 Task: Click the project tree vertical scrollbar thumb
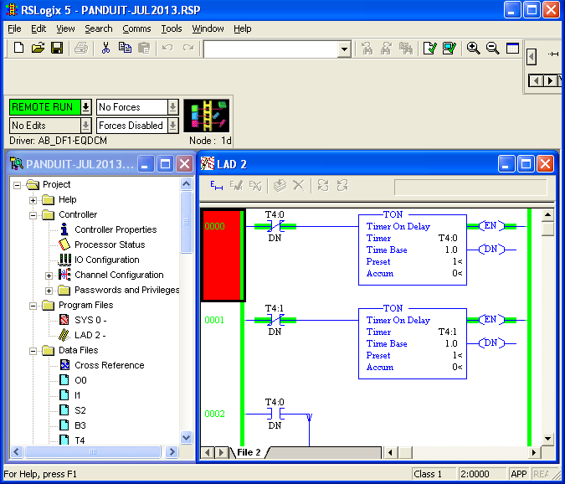187,222
